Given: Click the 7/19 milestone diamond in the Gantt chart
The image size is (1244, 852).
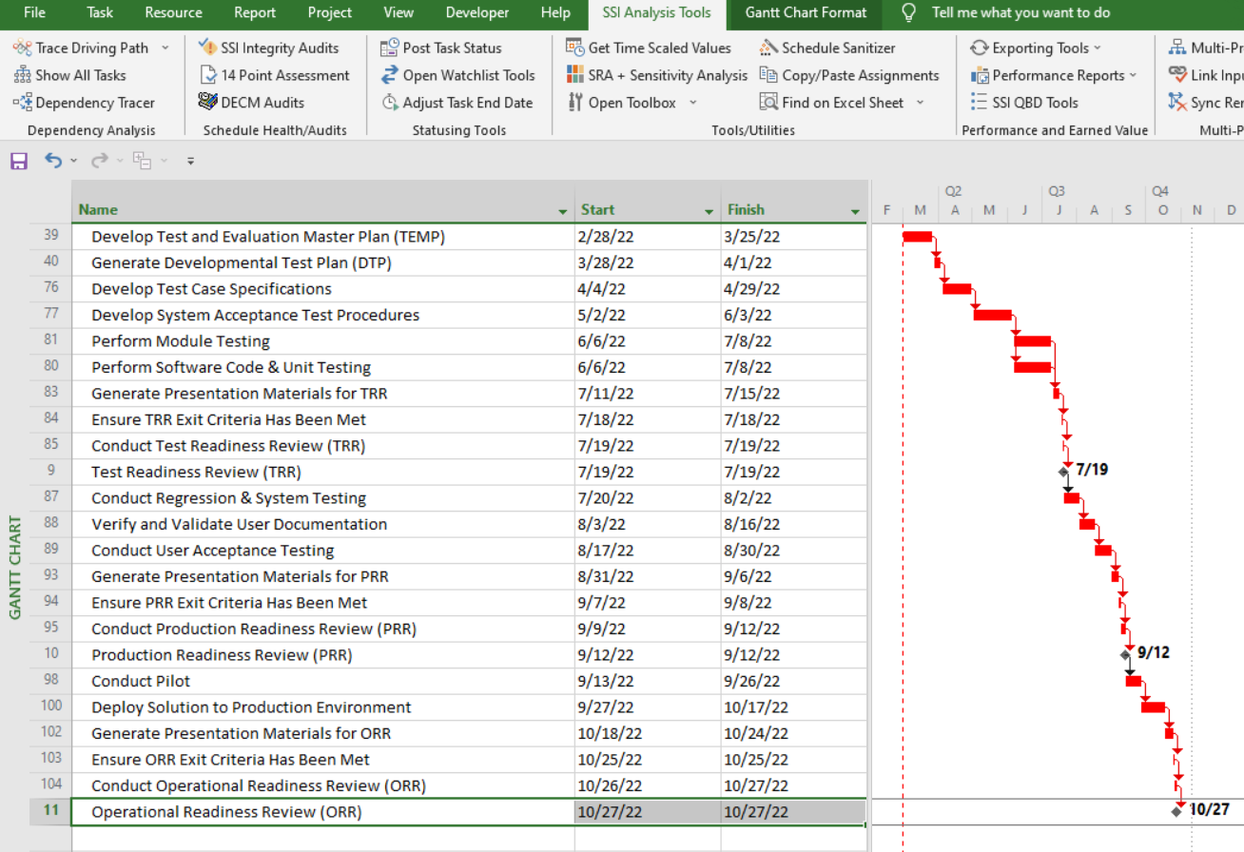Looking at the screenshot, I should pyautogui.click(x=1064, y=472).
